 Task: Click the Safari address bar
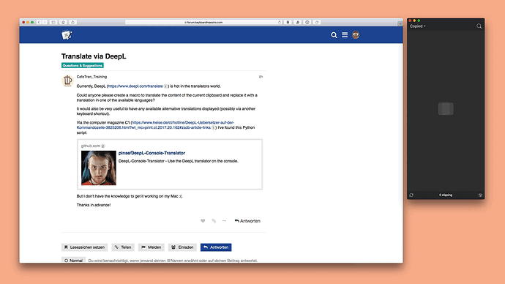coord(203,22)
